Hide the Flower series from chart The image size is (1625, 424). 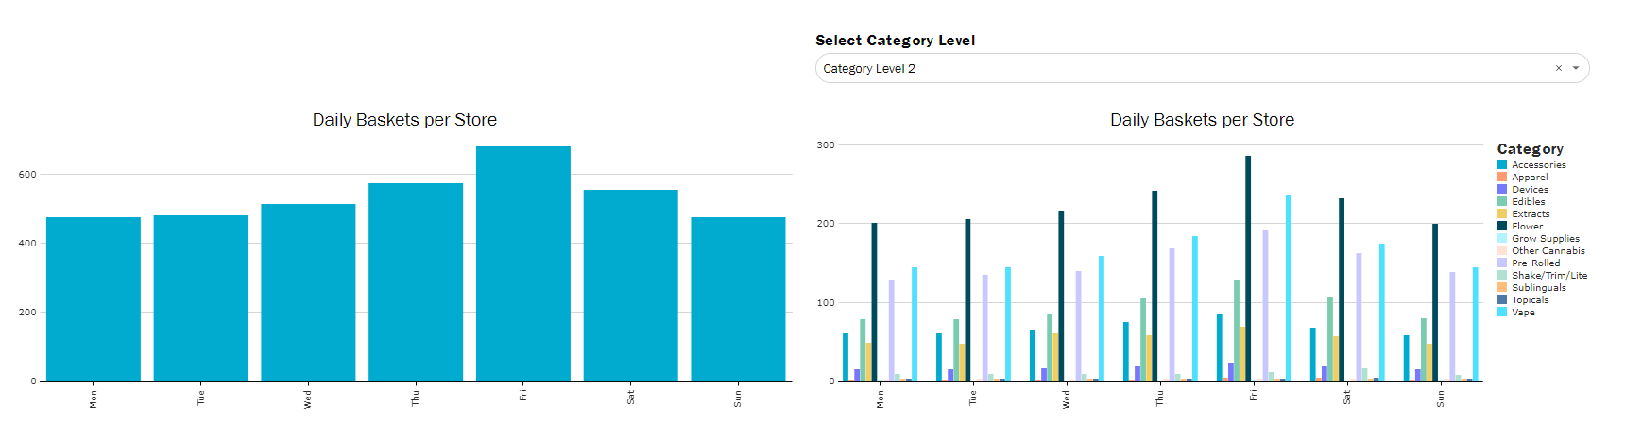pyautogui.click(x=1527, y=226)
